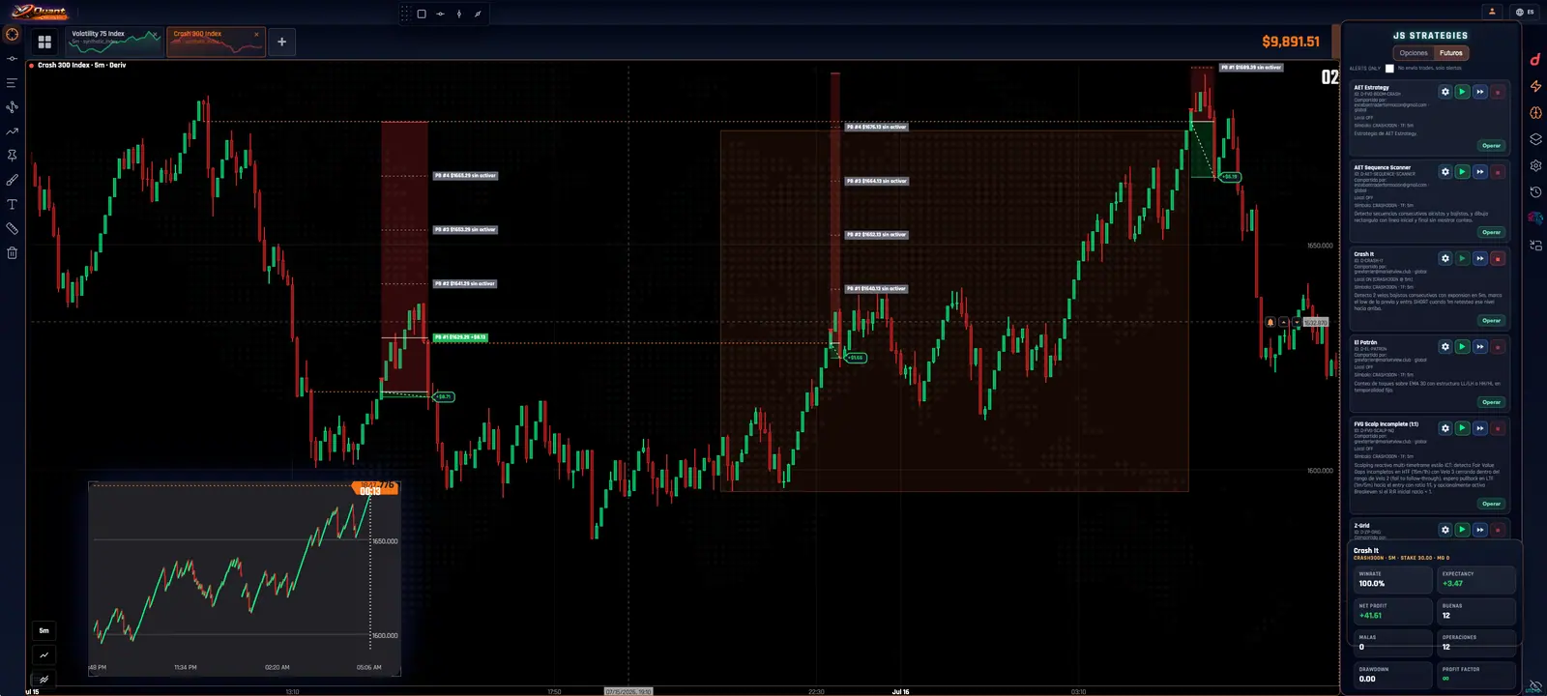Start AET Estrategy with play button
Image resolution: width=1547 pixels, height=696 pixels.
[1462, 92]
